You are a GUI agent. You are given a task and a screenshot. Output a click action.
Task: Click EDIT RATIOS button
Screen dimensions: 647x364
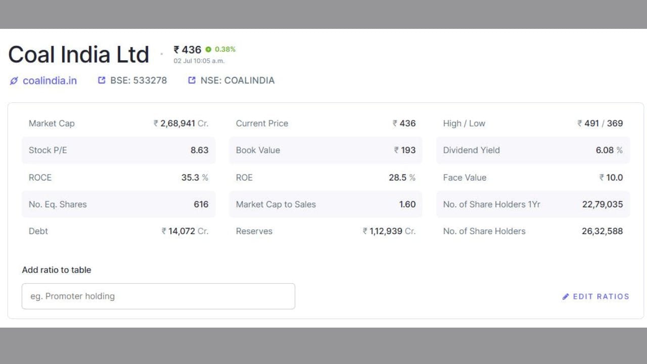point(595,297)
